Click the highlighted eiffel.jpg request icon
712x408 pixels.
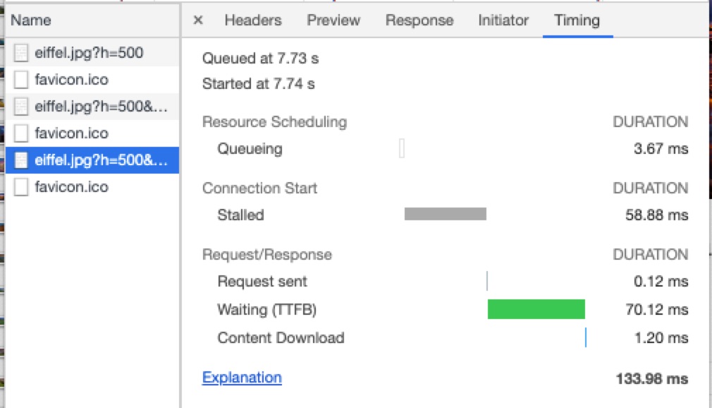[22, 160]
